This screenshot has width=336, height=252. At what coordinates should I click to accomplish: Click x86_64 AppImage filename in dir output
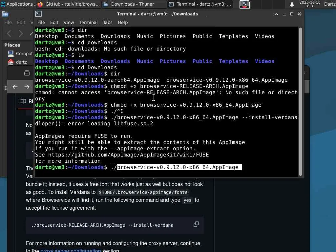[227, 80]
